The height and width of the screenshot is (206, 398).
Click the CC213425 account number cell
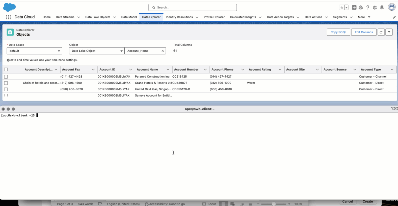[x=179, y=77]
